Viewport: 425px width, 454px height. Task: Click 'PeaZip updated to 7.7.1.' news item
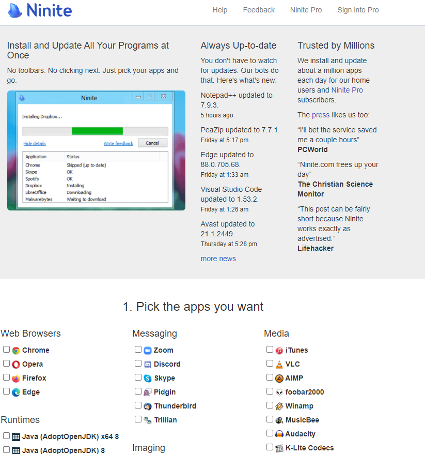tap(240, 130)
